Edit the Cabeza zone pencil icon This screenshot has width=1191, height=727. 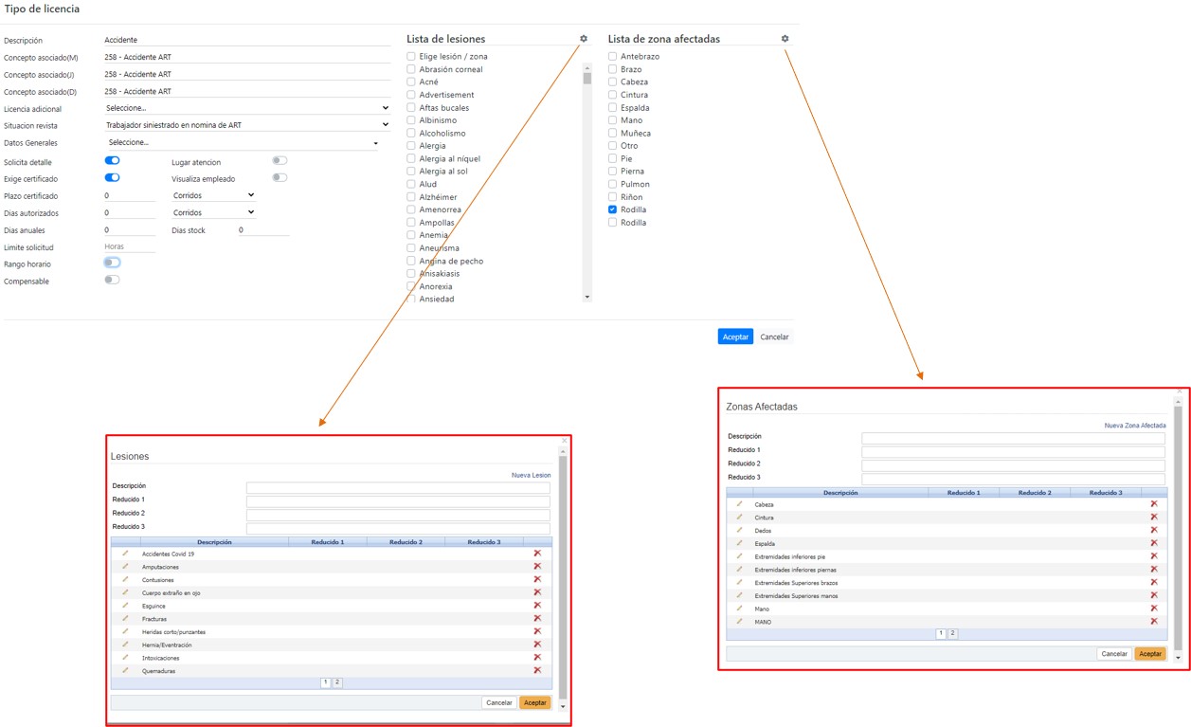click(x=739, y=504)
